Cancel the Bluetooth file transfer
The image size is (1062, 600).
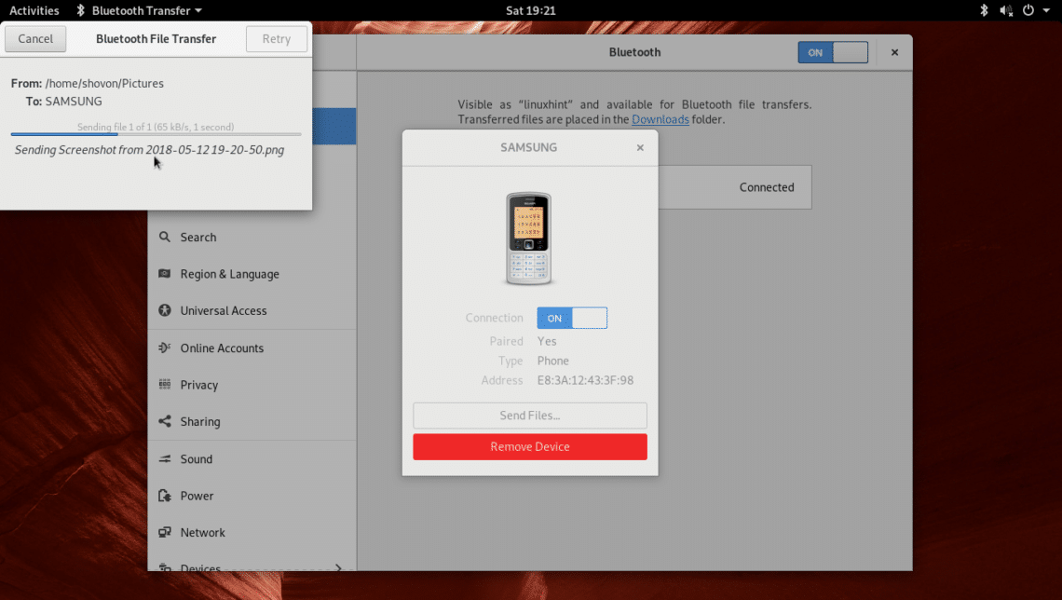tap(35, 38)
